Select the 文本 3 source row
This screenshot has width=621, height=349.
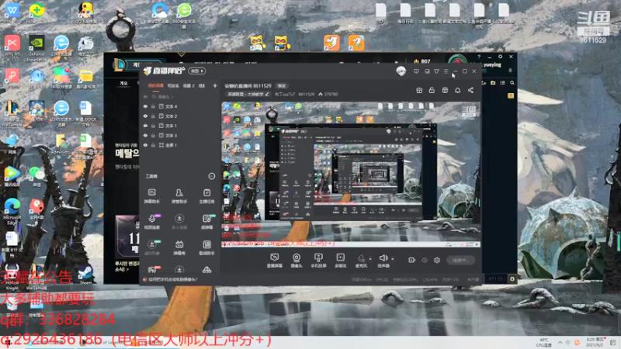coord(180,135)
